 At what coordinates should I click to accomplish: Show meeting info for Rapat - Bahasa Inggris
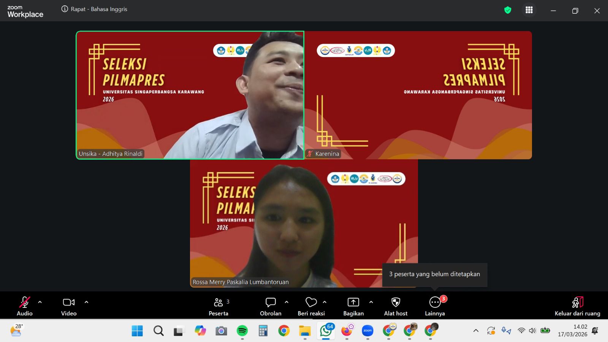(65, 9)
